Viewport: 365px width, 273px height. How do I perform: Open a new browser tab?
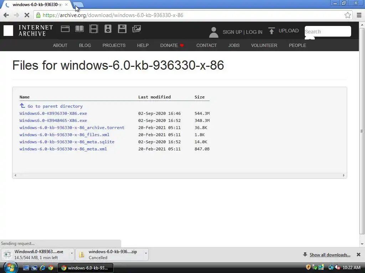(x=79, y=4)
